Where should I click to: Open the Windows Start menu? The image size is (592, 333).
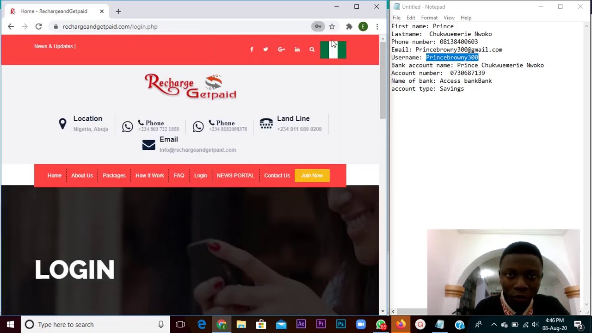tap(10, 324)
